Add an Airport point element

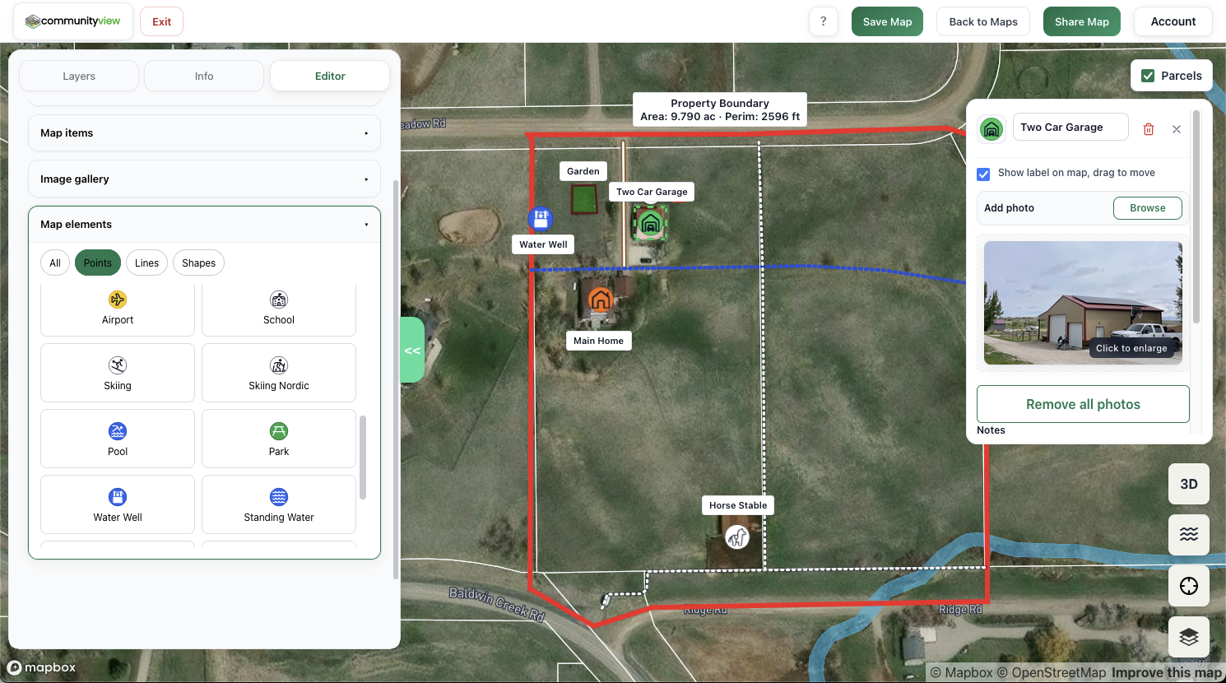[x=118, y=309]
